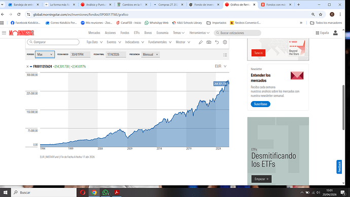This screenshot has height=197, width=350.
Task: Open the volume control in system tray
Action: (319, 192)
